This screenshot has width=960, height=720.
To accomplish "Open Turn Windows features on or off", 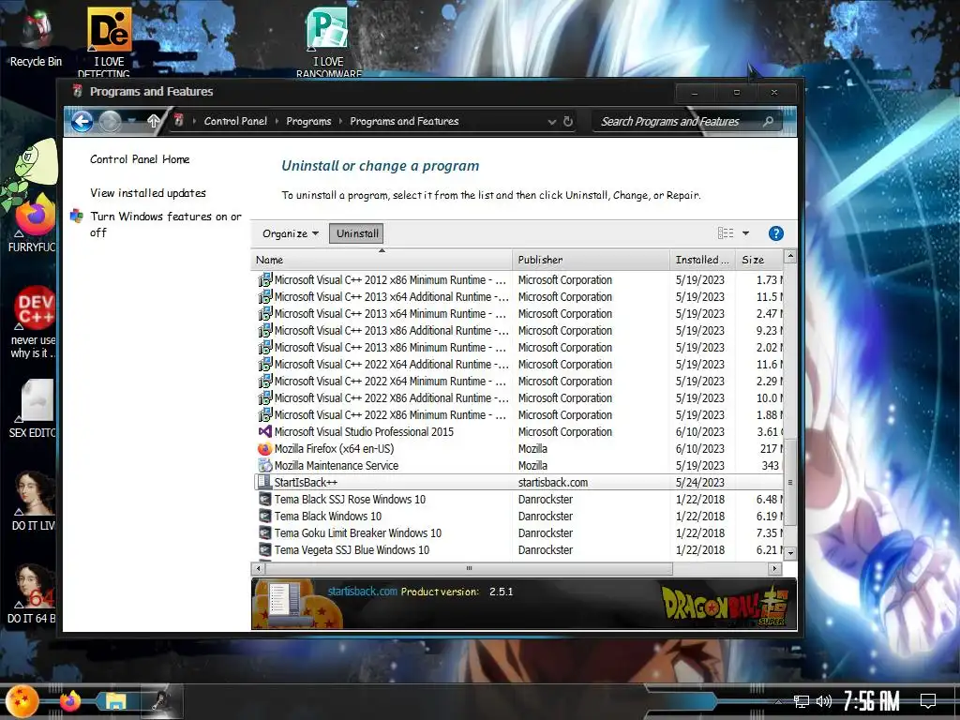I will click(166, 224).
